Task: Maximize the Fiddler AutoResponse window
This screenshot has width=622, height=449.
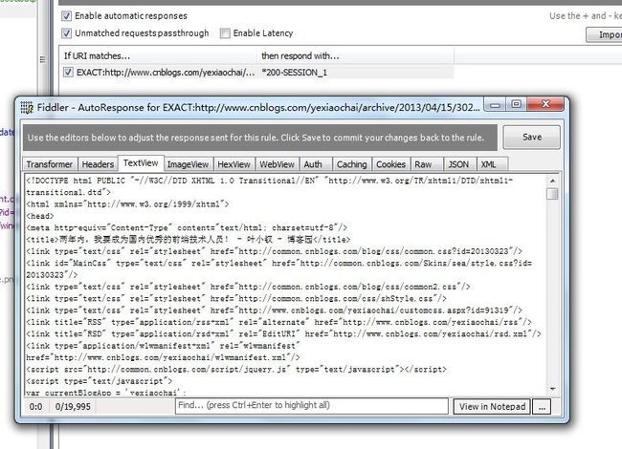Action: click(516, 104)
